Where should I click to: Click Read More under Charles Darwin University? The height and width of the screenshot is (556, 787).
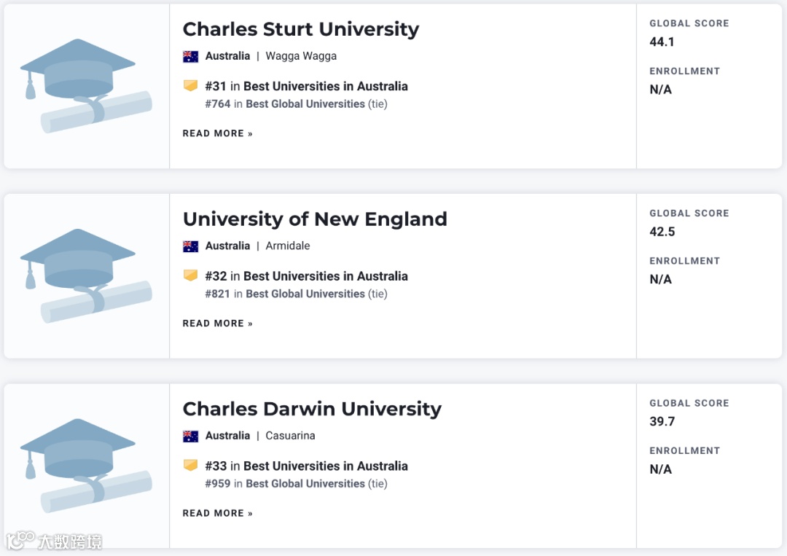pyautogui.click(x=217, y=513)
